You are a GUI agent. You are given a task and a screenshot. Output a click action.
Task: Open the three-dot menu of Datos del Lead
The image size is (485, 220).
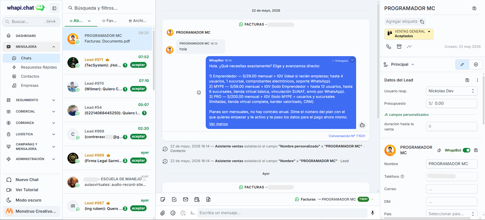tap(477, 80)
